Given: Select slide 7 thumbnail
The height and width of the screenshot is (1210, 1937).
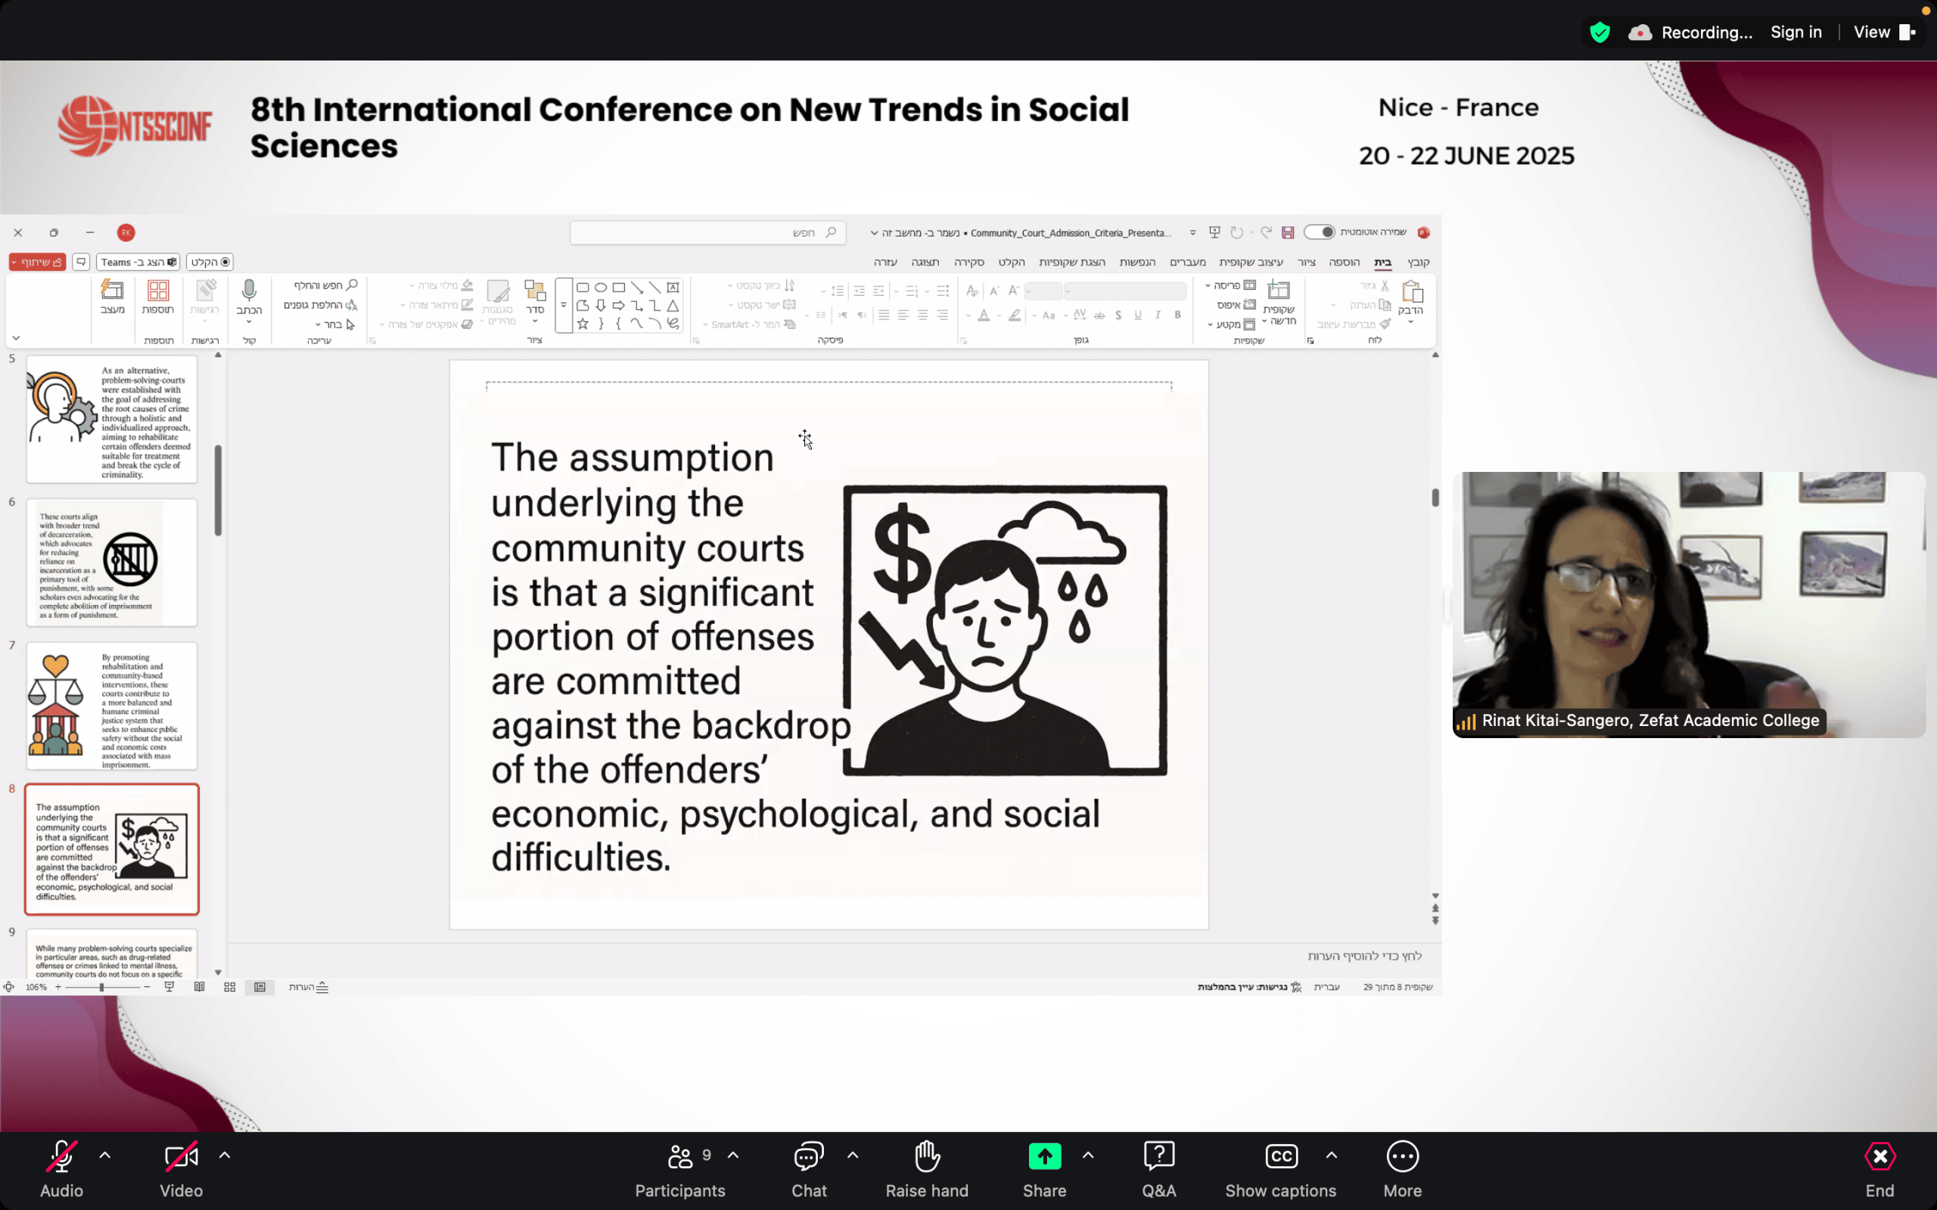Looking at the screenshot, I should 111,706.
